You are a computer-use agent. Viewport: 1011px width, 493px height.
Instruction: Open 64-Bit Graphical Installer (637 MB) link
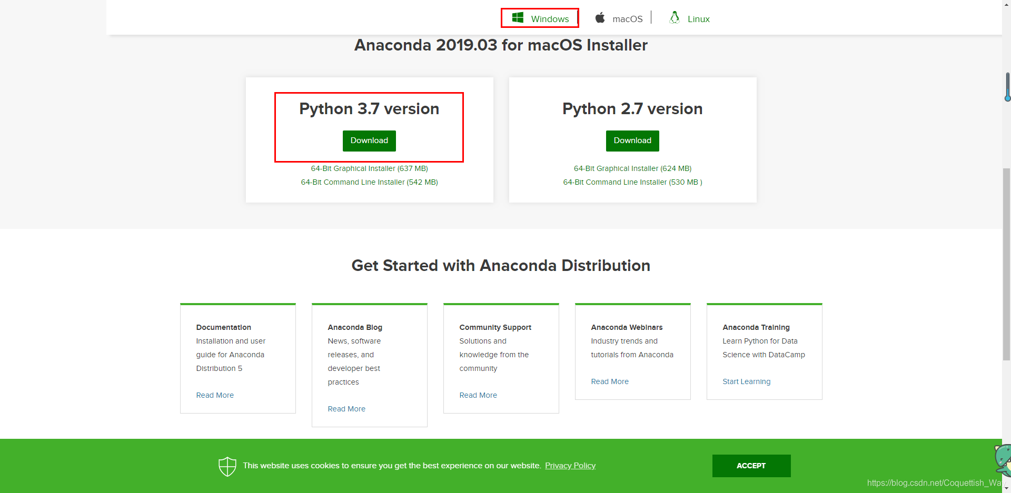click(369, 168)
